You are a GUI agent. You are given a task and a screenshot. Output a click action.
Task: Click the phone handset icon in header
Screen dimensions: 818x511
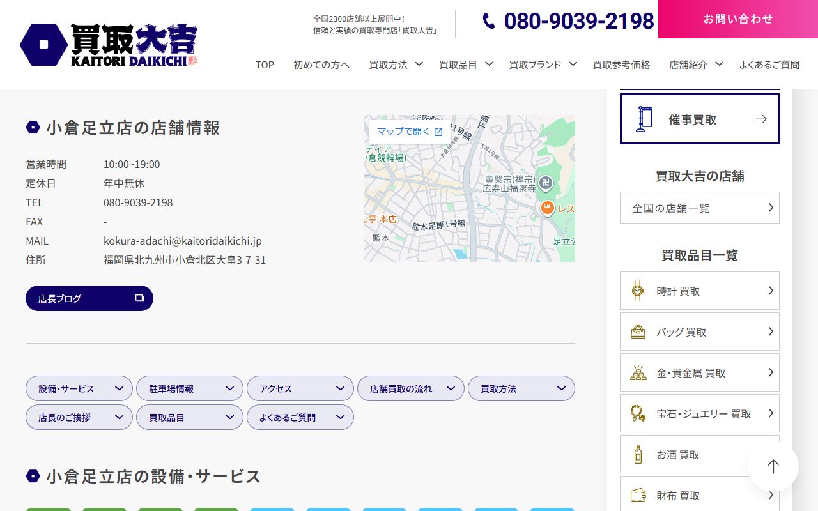[x=489, y=21]
